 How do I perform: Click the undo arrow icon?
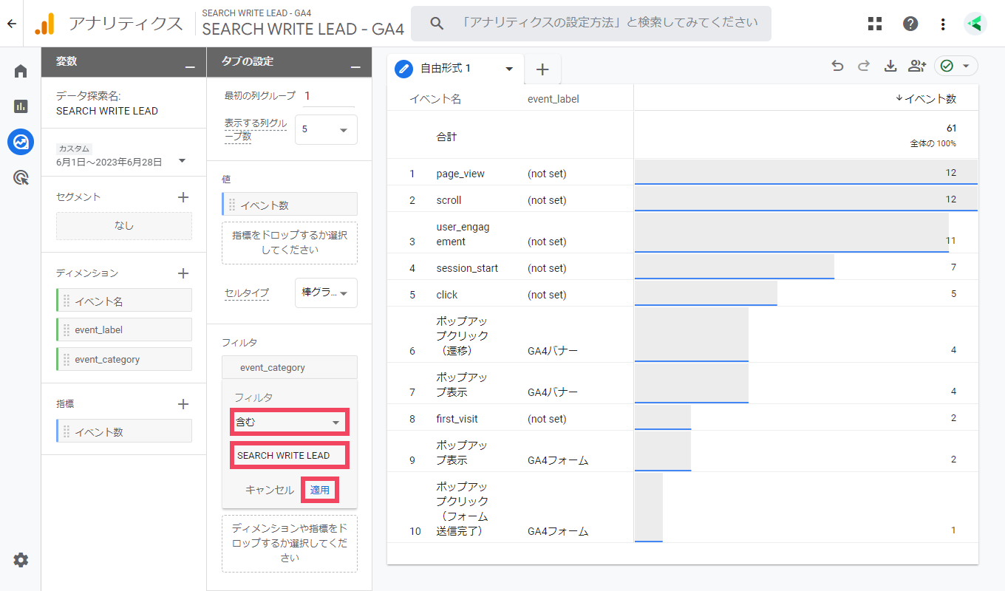(837, 66)
